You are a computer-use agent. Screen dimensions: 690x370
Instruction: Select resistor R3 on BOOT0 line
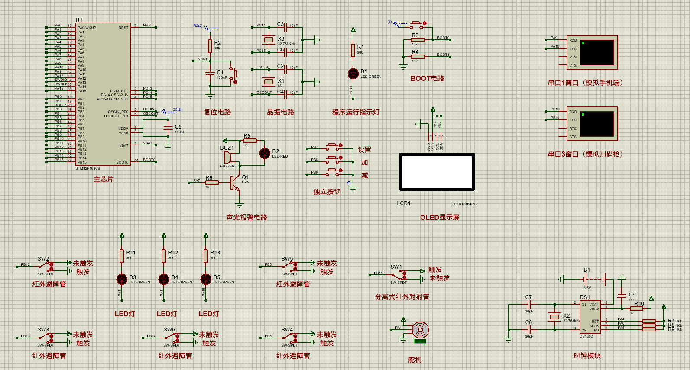coord(418,40)
